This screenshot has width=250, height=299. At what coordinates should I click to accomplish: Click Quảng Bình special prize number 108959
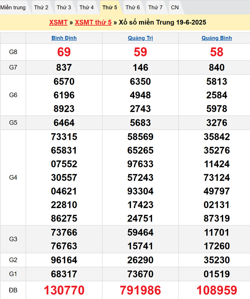[216, 290]
